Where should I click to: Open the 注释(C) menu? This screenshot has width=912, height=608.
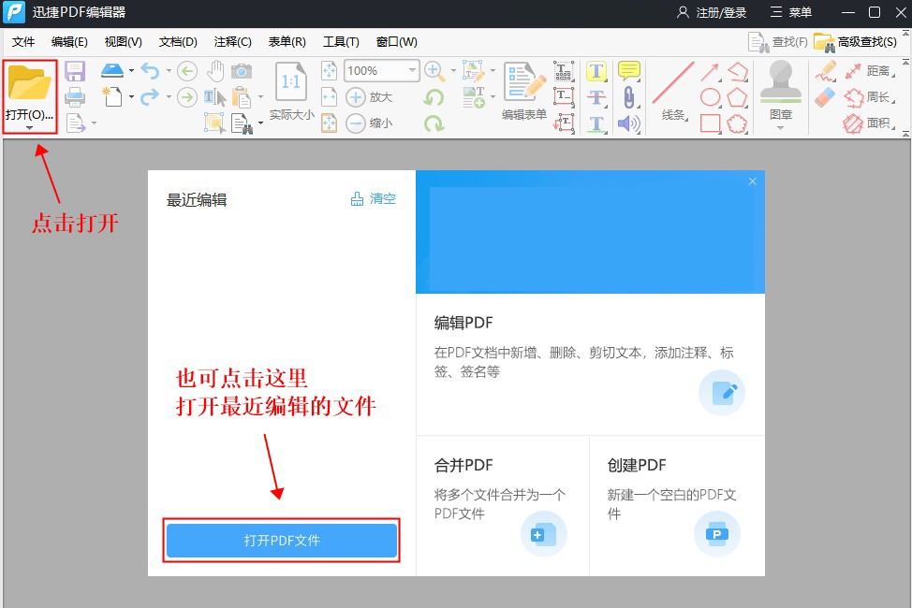point(232,41)
